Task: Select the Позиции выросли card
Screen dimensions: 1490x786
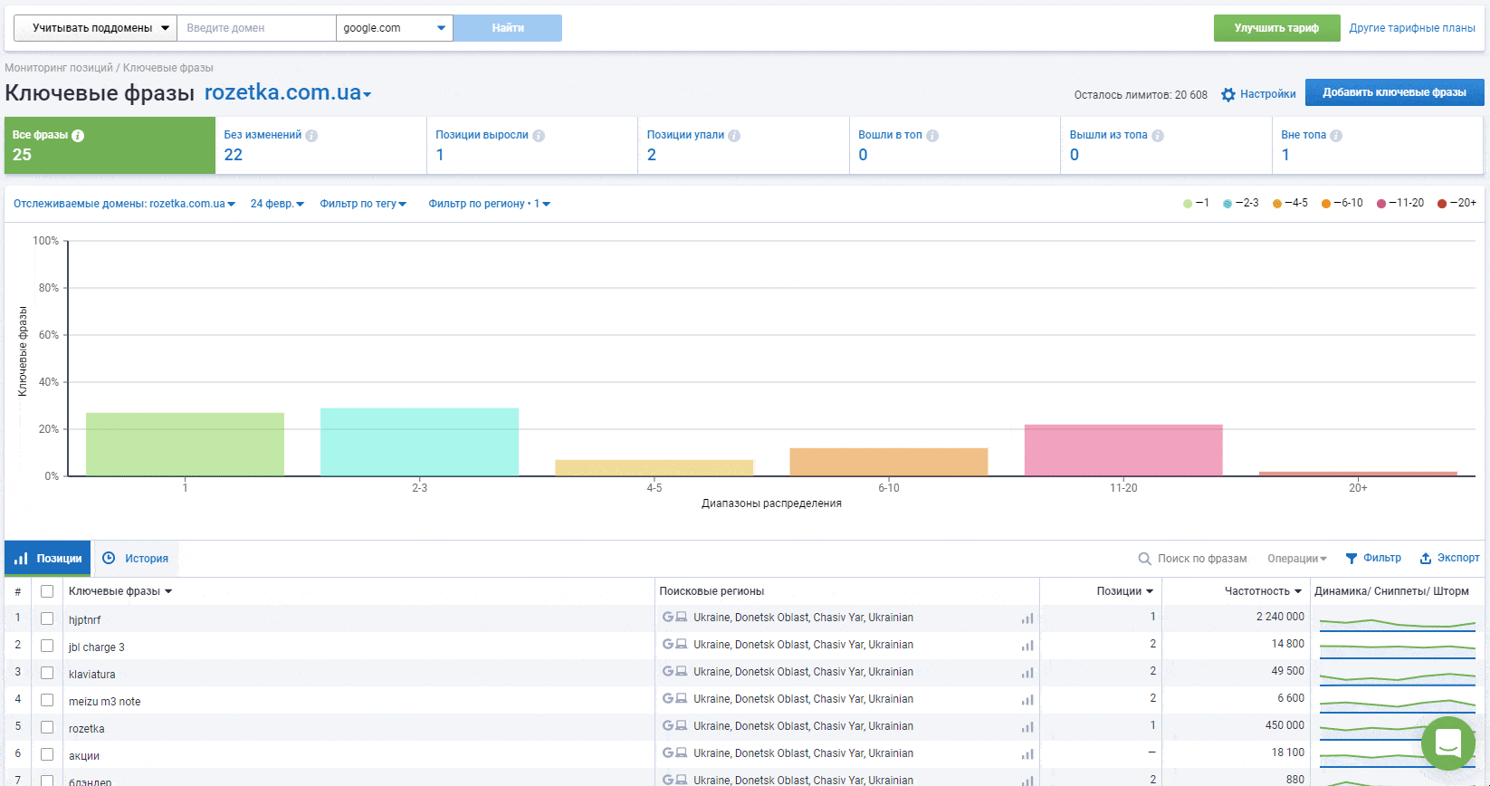Action: 532,145
